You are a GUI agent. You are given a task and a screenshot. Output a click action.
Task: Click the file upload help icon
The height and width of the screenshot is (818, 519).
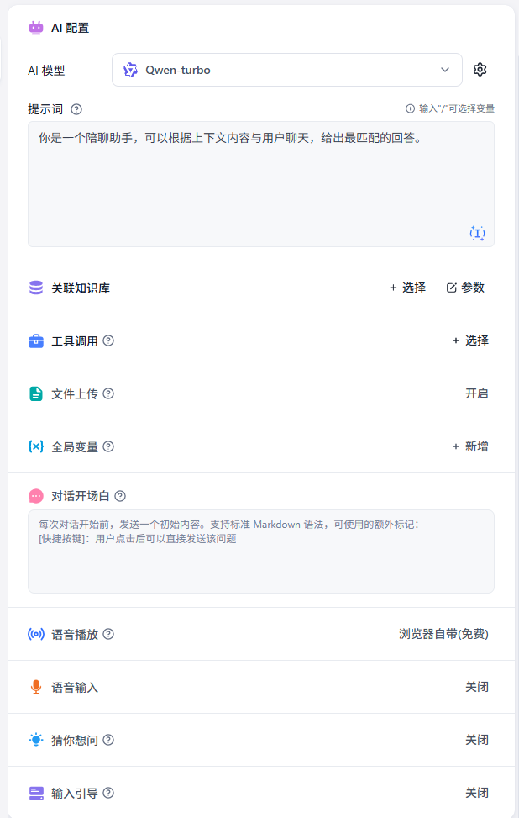tap(108, 393)
